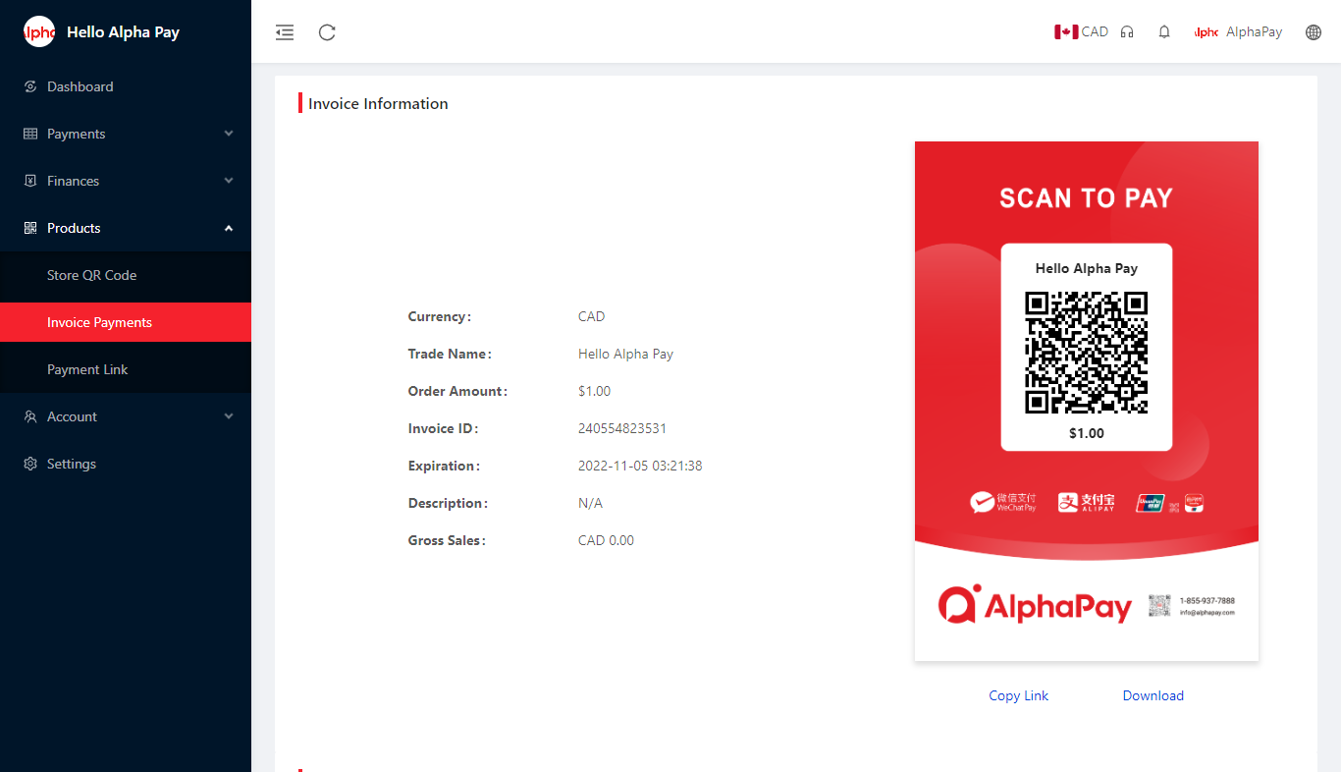Click the phone number 1-855-937-7888
This screenshot has height=772, width=1341.
[x=1207, y=600]
